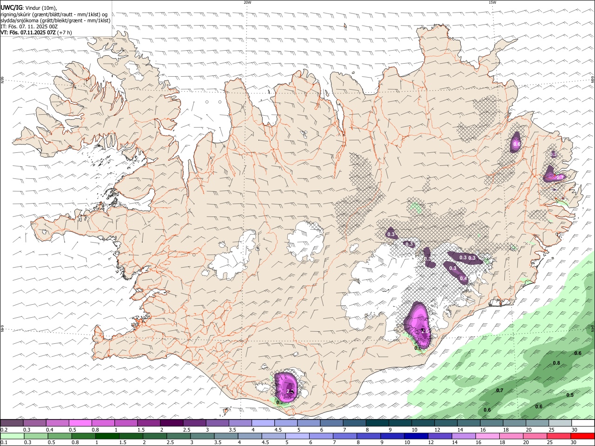Click the lavender 4 swatch in upper legend

[x=263, y=423]
